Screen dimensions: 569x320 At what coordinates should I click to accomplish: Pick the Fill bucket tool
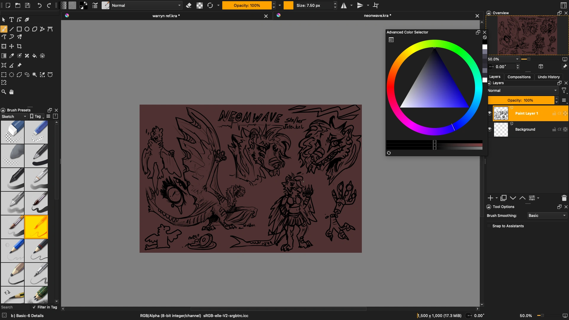[x=35, y=56]
